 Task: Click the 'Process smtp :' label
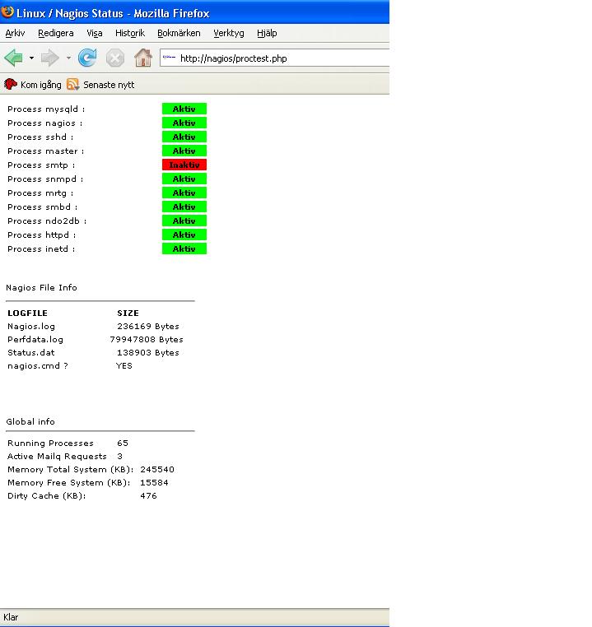(x=41, y=165)
